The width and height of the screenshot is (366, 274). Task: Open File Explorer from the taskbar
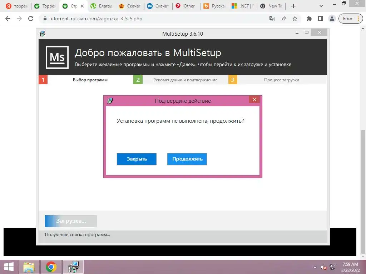(x=29, y=267)
